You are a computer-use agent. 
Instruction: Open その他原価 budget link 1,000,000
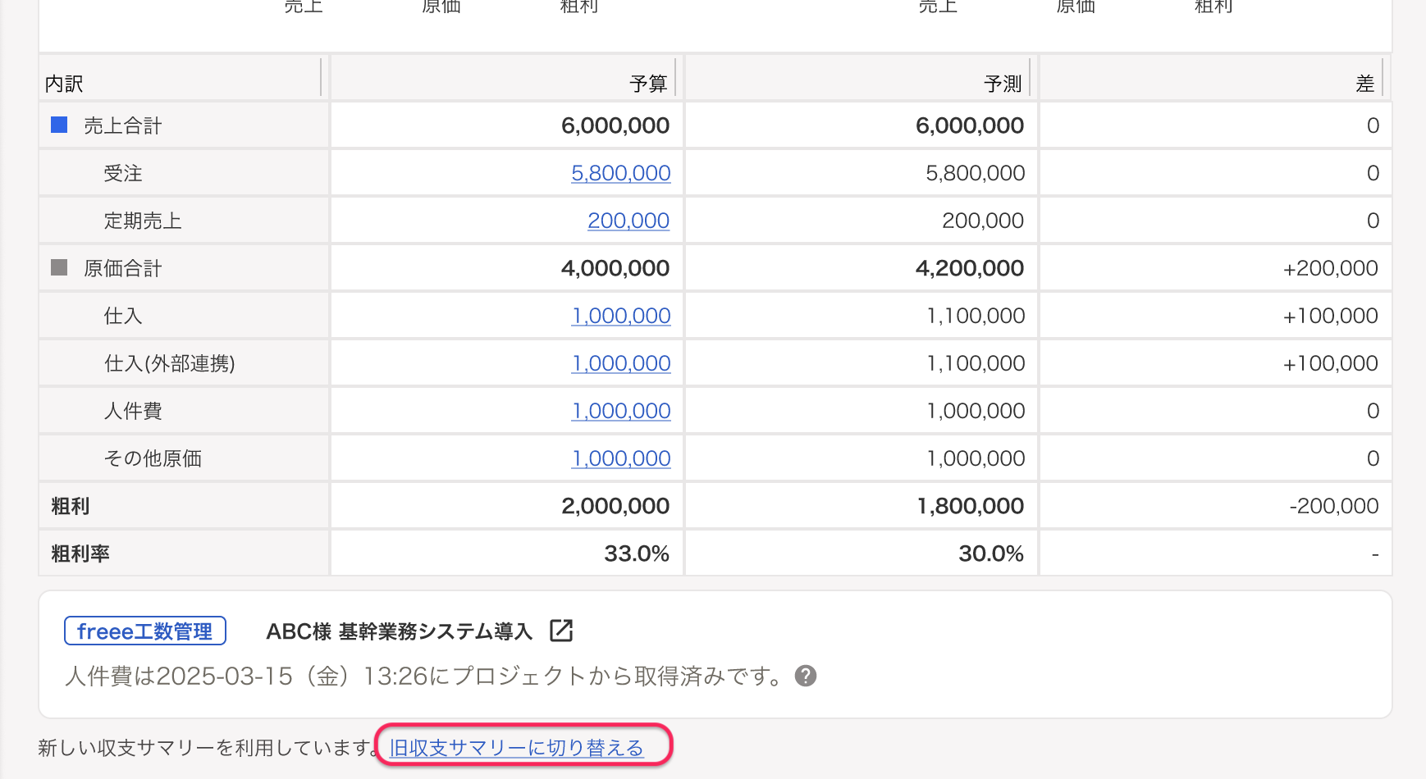621,458
